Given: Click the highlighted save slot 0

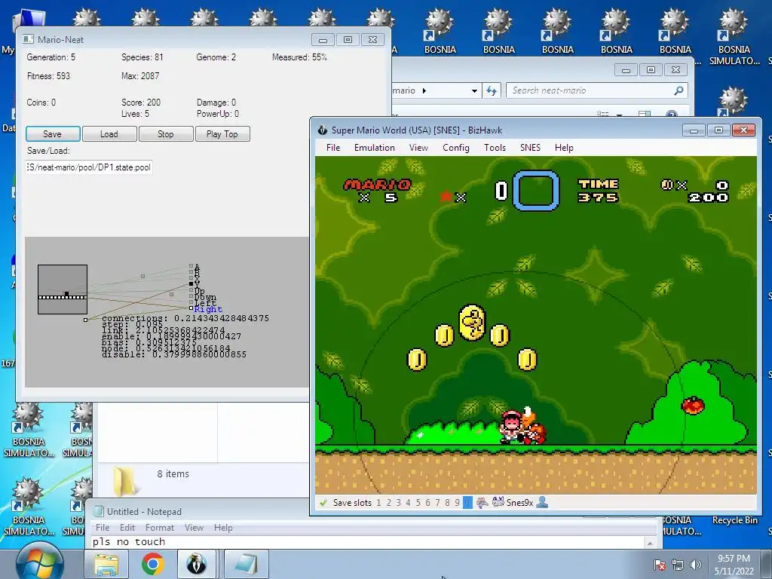Looking at the screenshot, I should (x=467, y=503).
